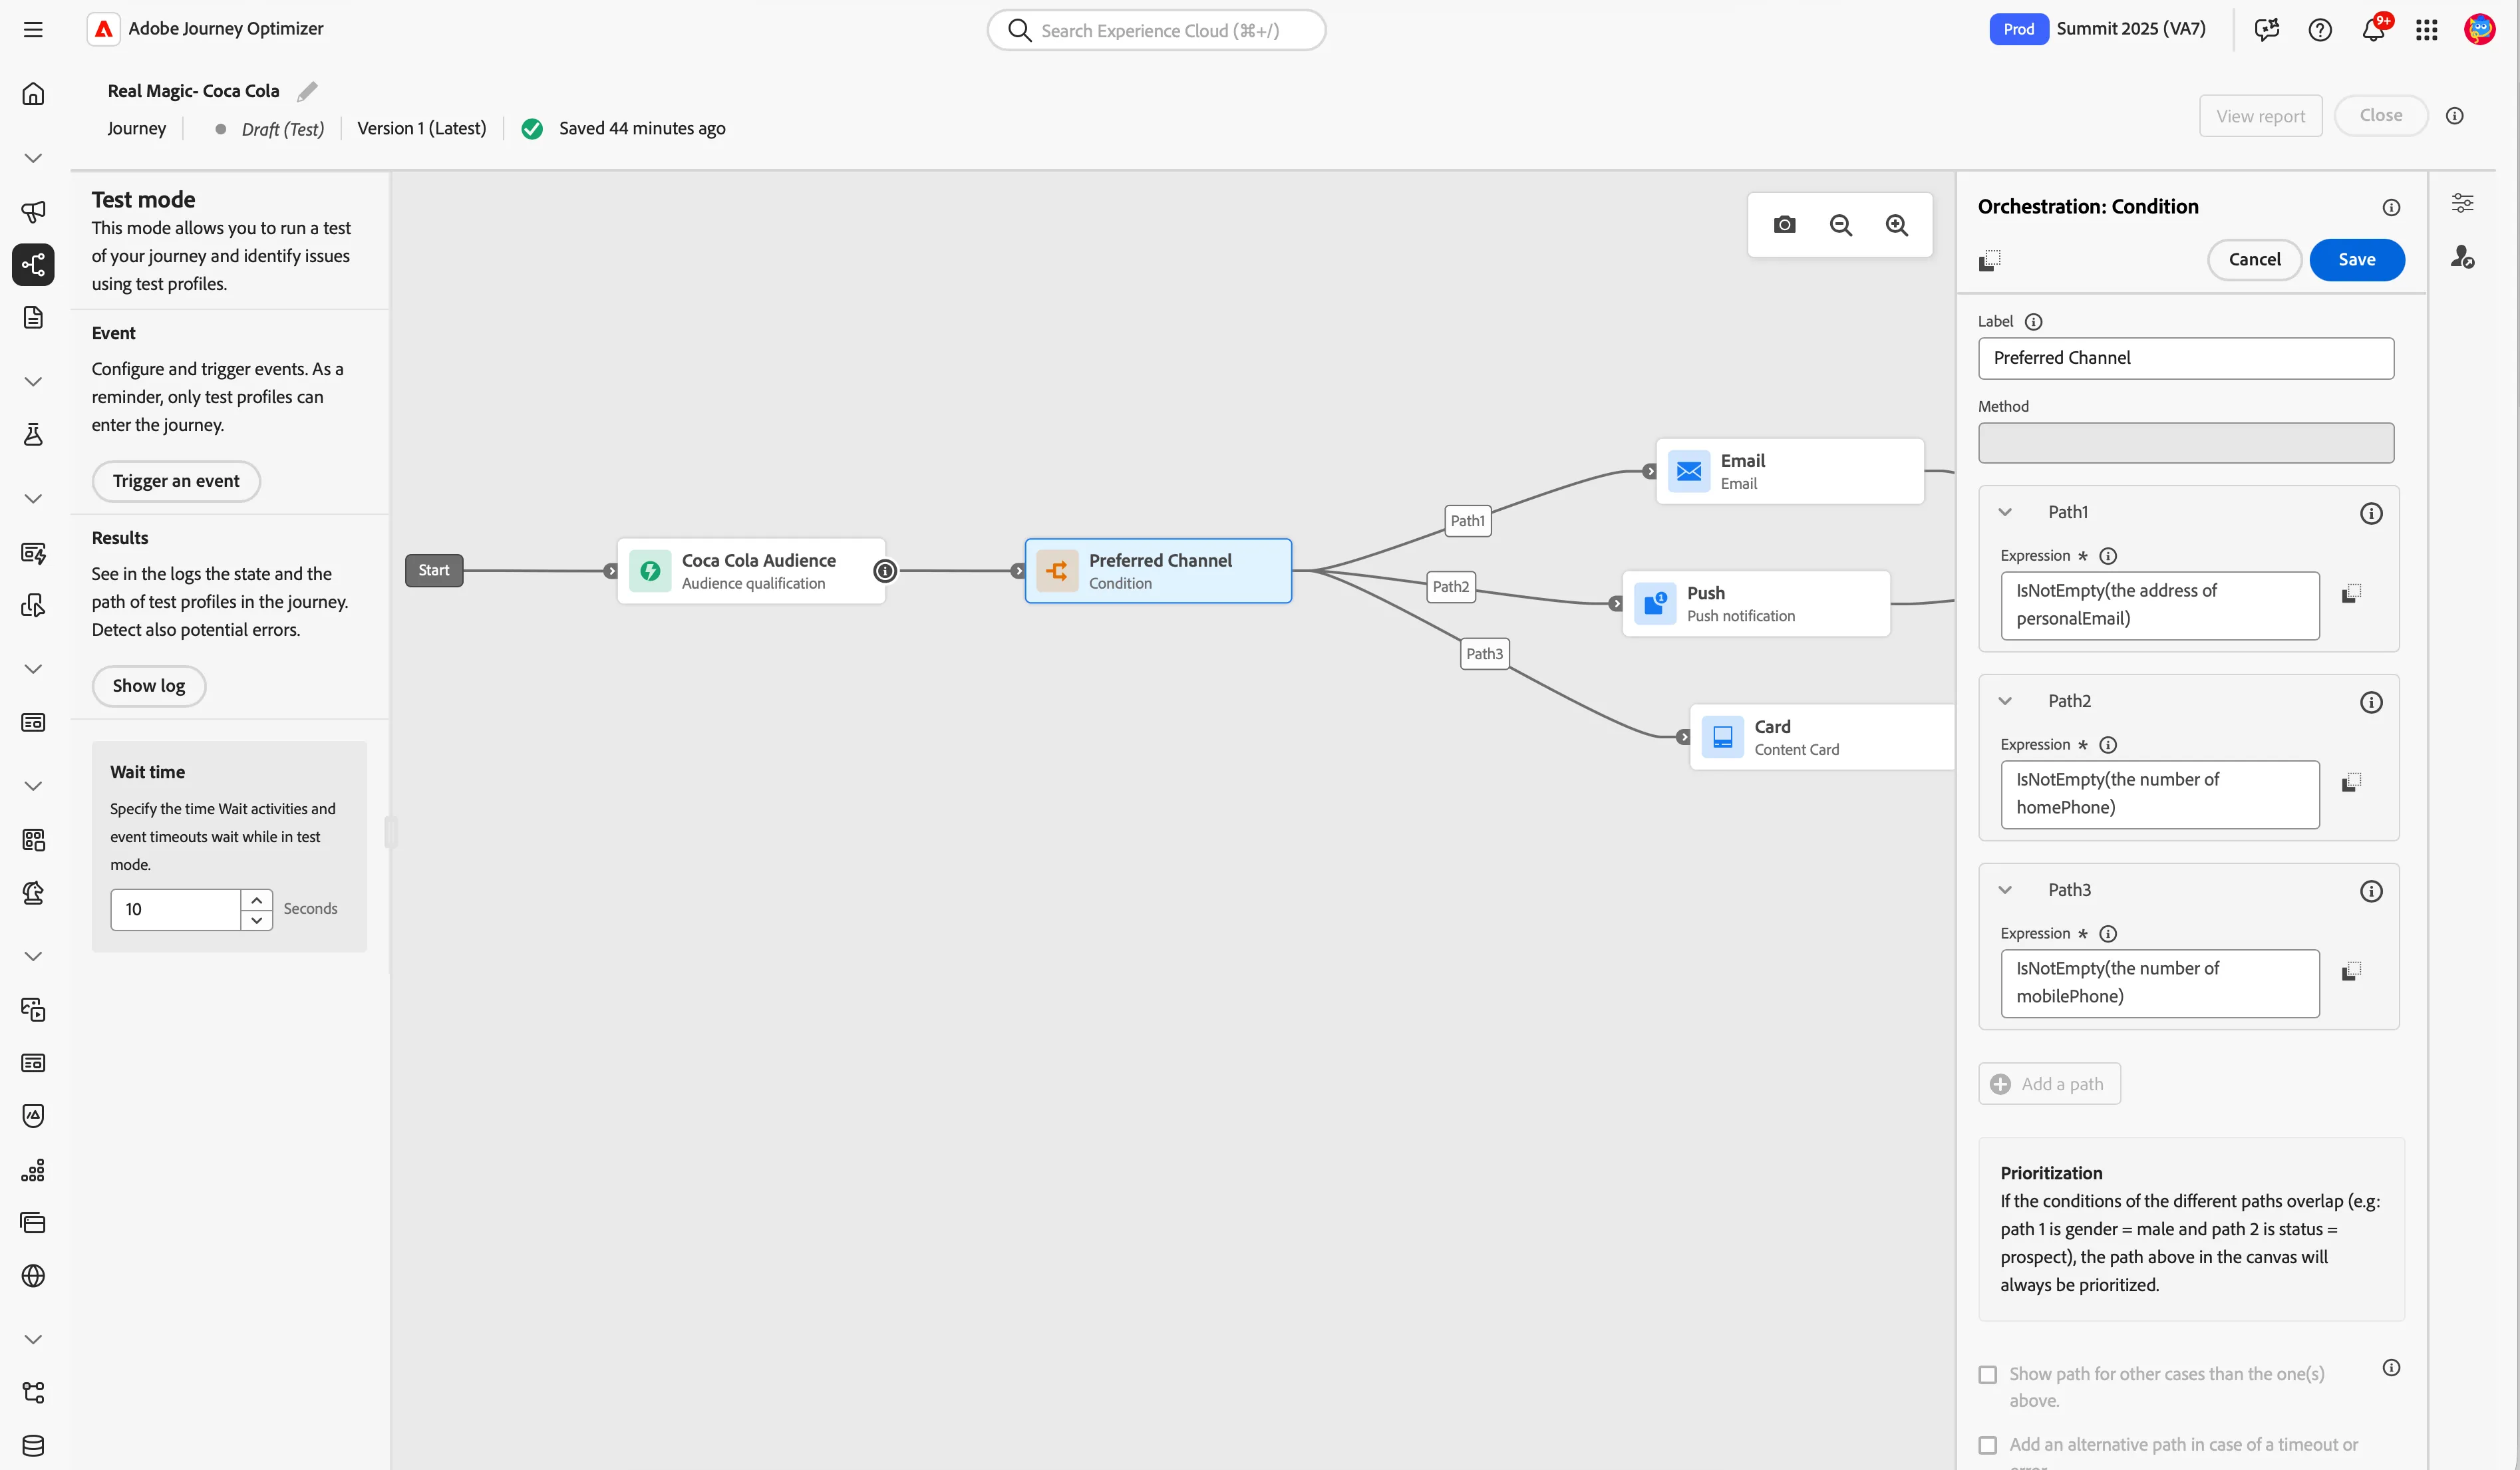Decrease wait time with stepper down arrow
The width and height of the screenshot is (2520, 1470).
(257, 920)
